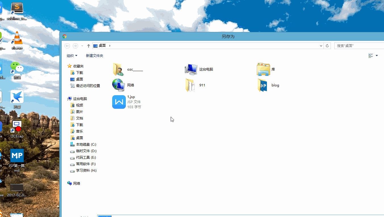Expand the address bar history dropdown
384x217 pixels.
click(321, 46)
